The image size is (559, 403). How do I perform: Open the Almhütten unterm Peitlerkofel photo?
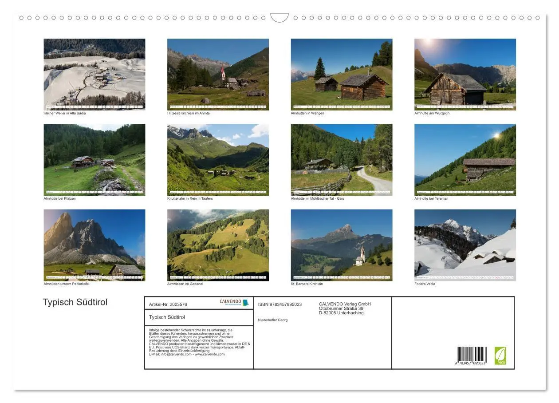pyautogui.click(x=94, y=245)
